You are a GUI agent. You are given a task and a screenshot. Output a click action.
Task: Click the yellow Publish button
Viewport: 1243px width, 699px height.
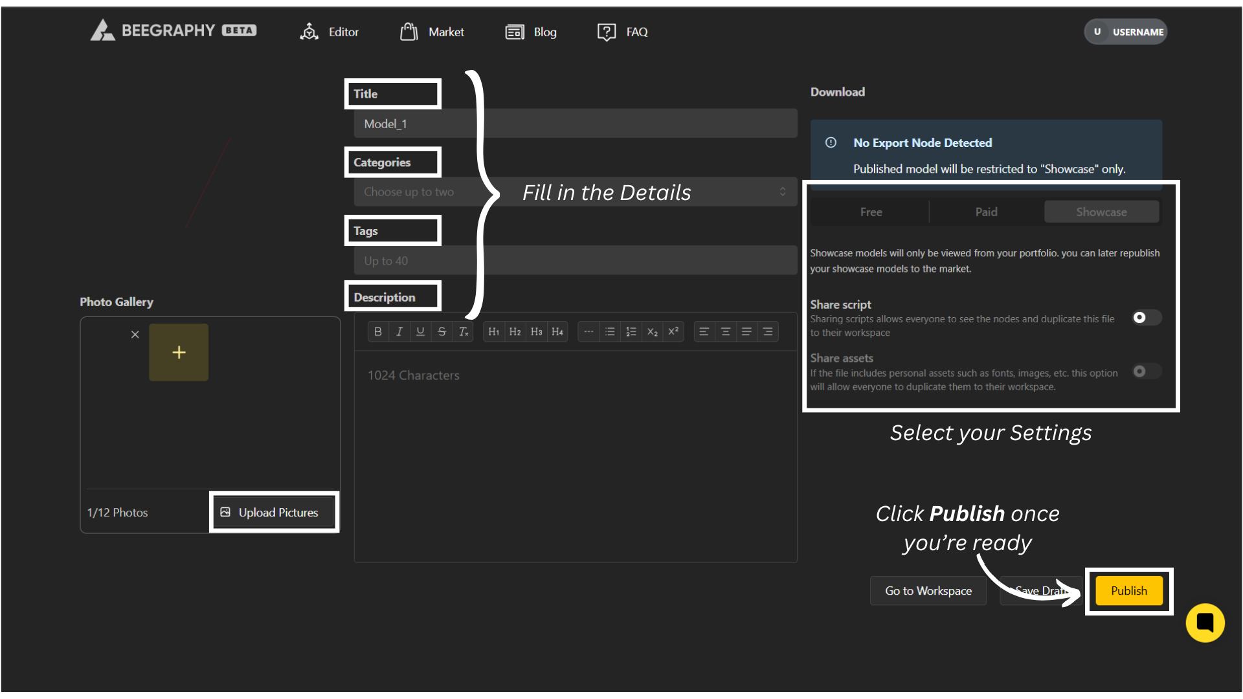[1128, 591]
